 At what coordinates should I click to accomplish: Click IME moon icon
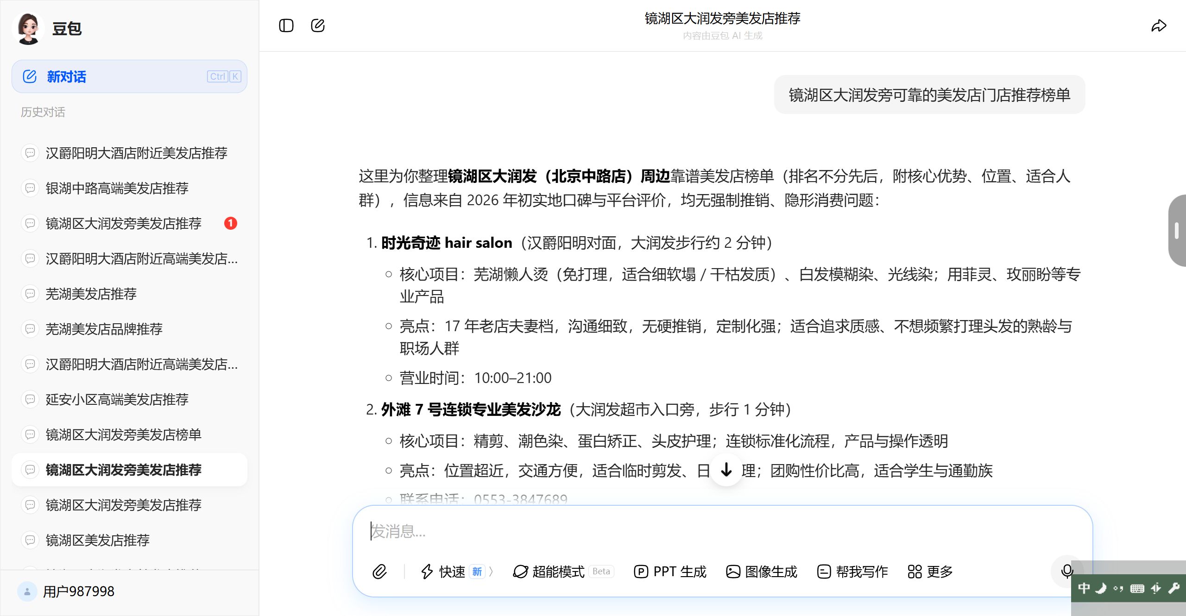point(1101,588)
